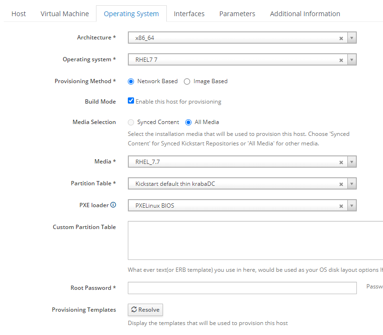Open the Virtual Machine tab
This screenshot has width=383, height=335.
click(65, 14)
